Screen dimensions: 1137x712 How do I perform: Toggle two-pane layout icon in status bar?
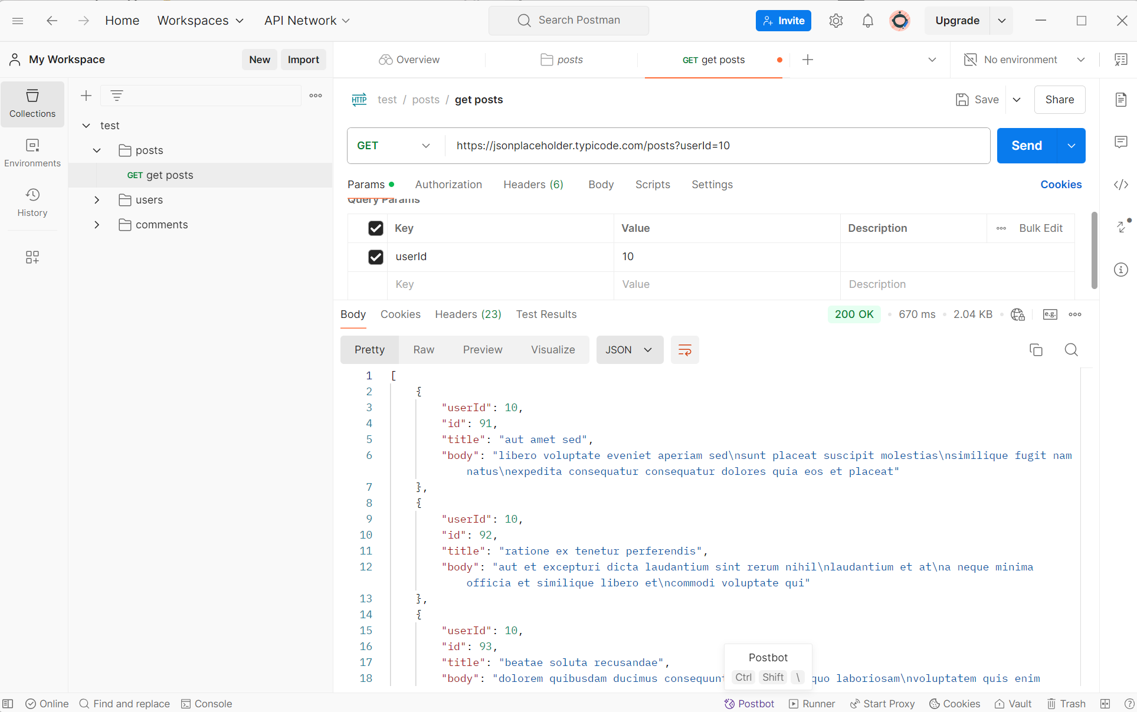[1105, 704]
